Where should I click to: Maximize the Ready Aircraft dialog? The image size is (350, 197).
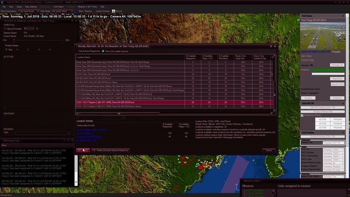[x=271, y=46]
